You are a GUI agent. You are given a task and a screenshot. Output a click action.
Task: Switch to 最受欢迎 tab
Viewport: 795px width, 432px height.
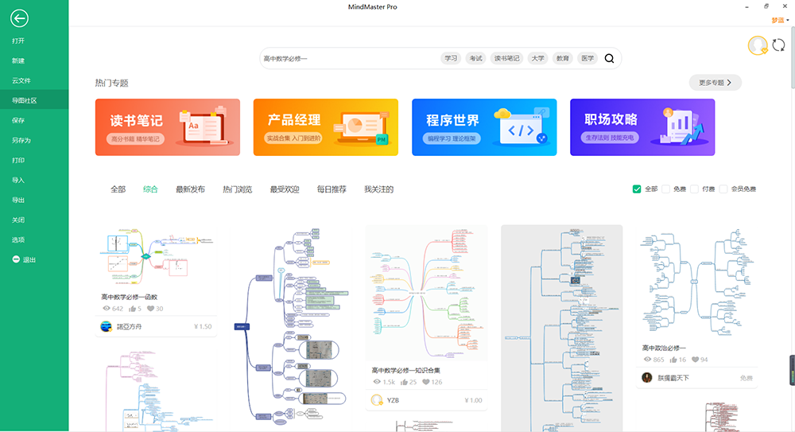click(285, 189)
